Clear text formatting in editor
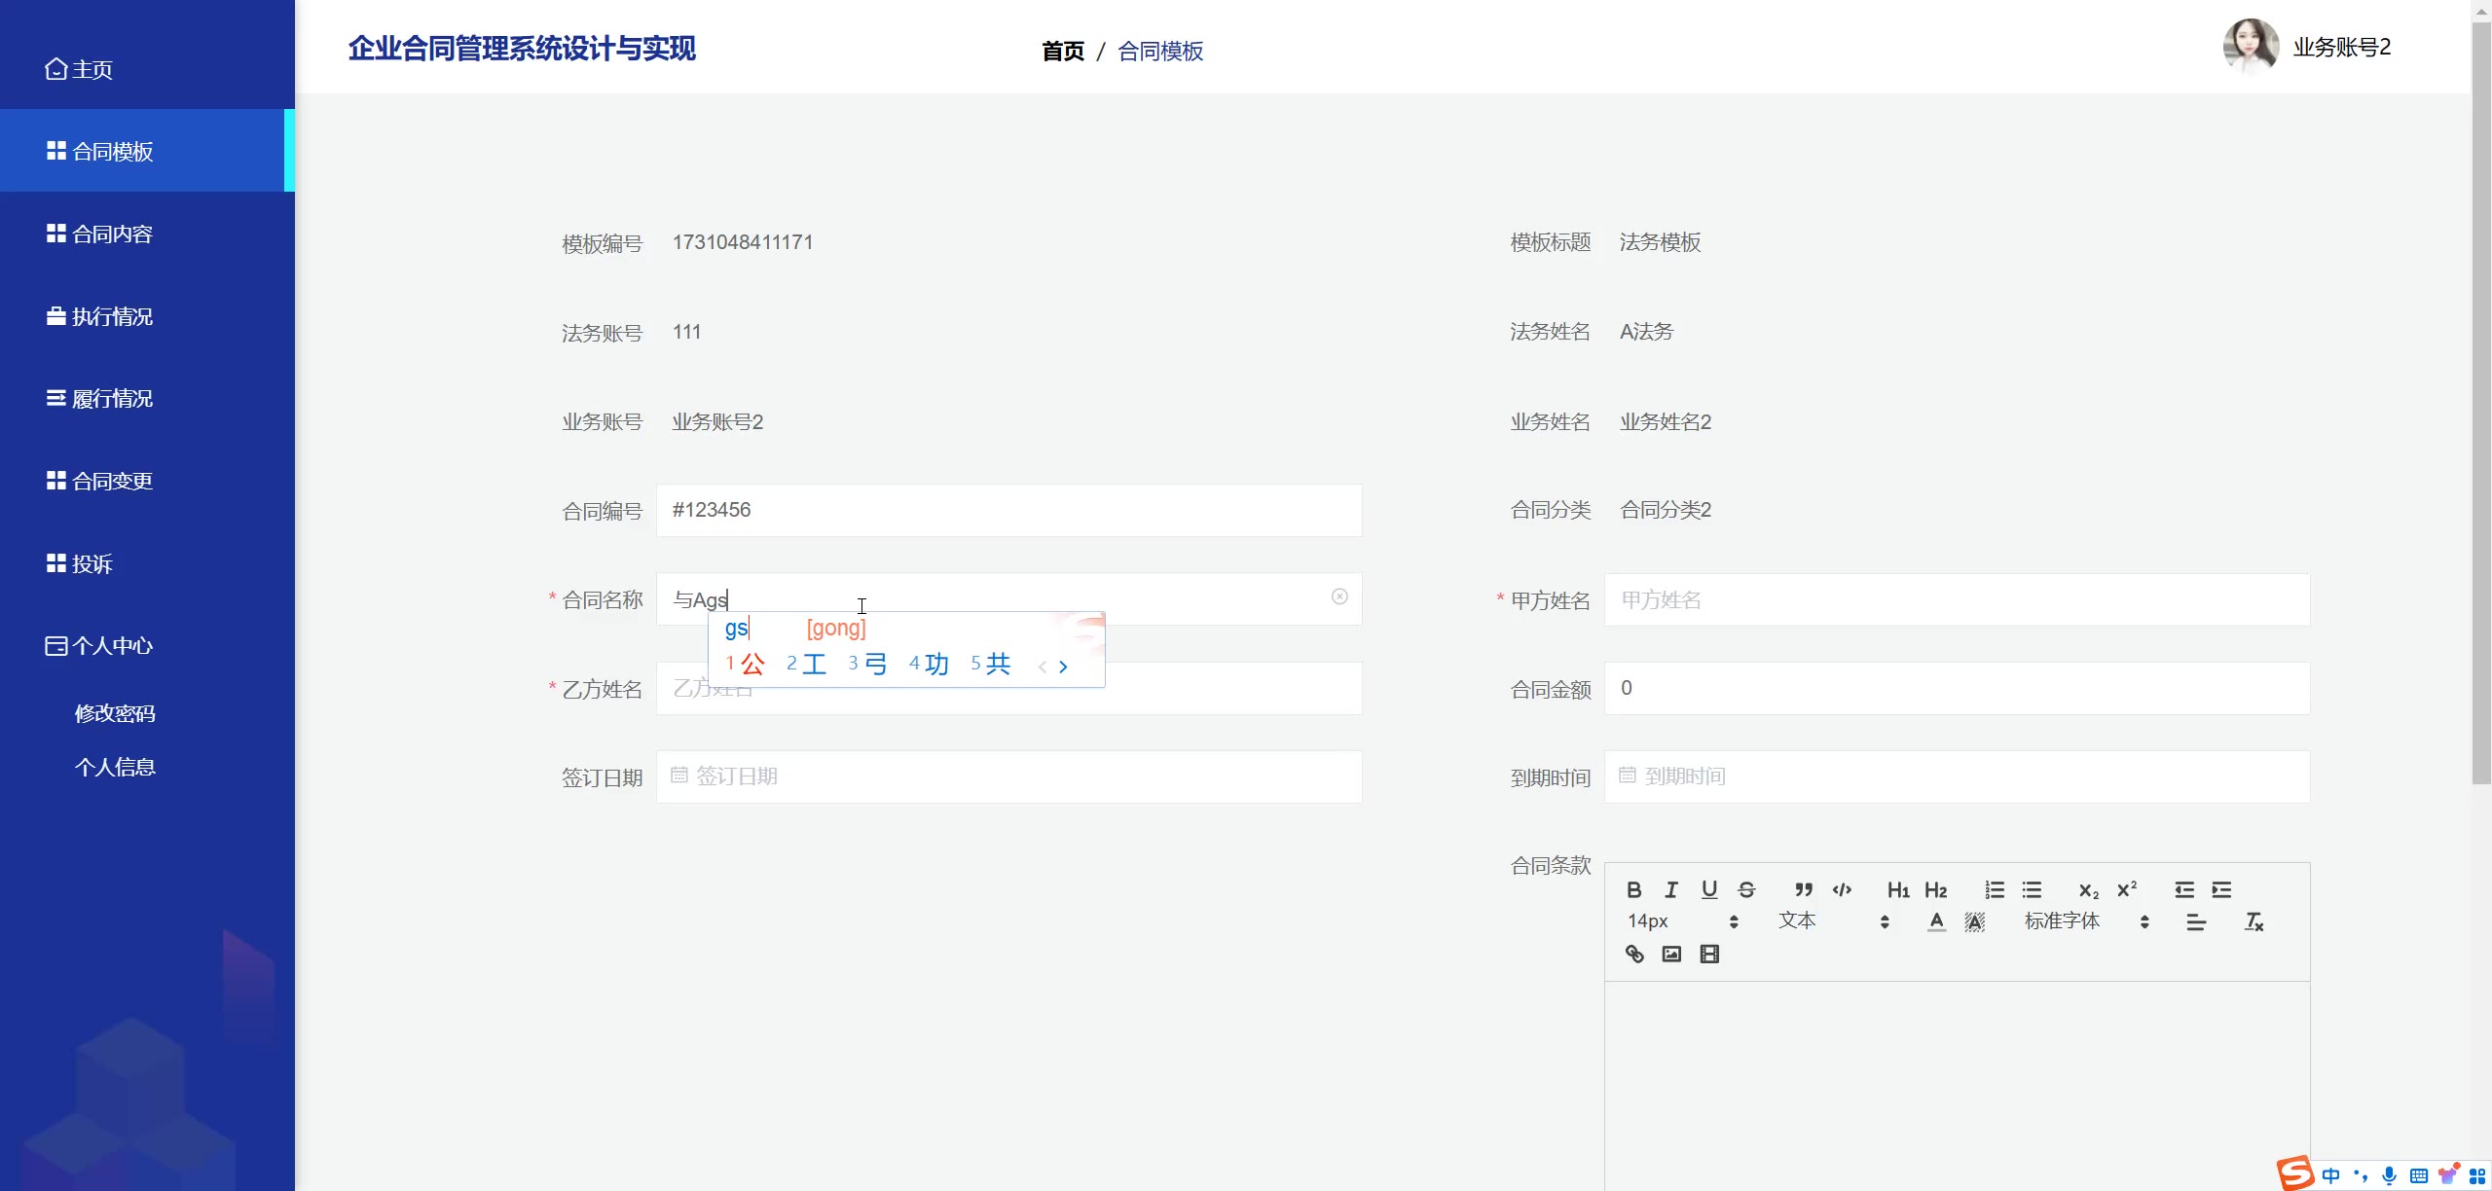 pyautogui.click(x=2254, y=921)
